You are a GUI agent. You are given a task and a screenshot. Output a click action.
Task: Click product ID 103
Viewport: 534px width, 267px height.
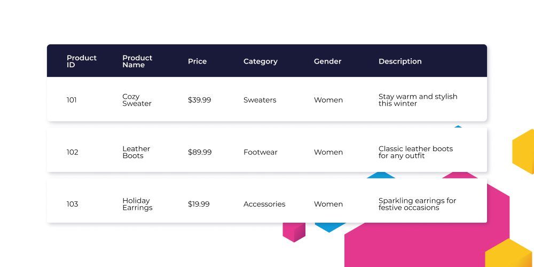click(72, 204)
